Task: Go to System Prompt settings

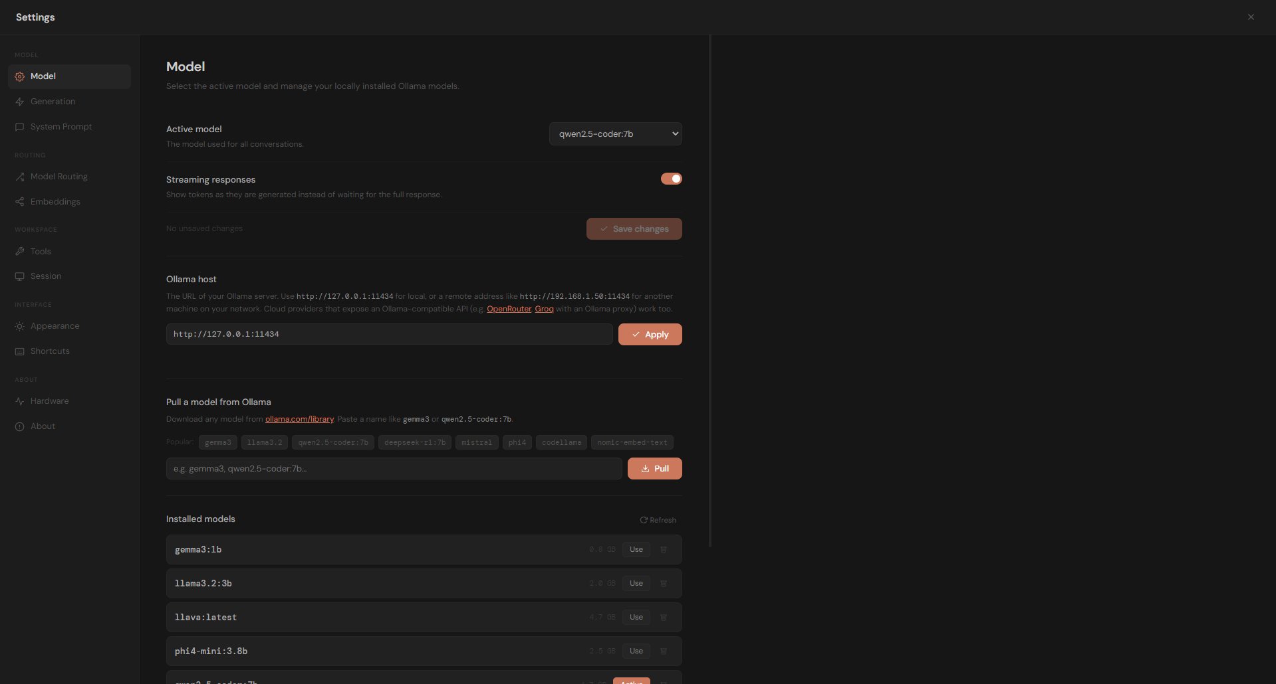Action: point(69,127)
